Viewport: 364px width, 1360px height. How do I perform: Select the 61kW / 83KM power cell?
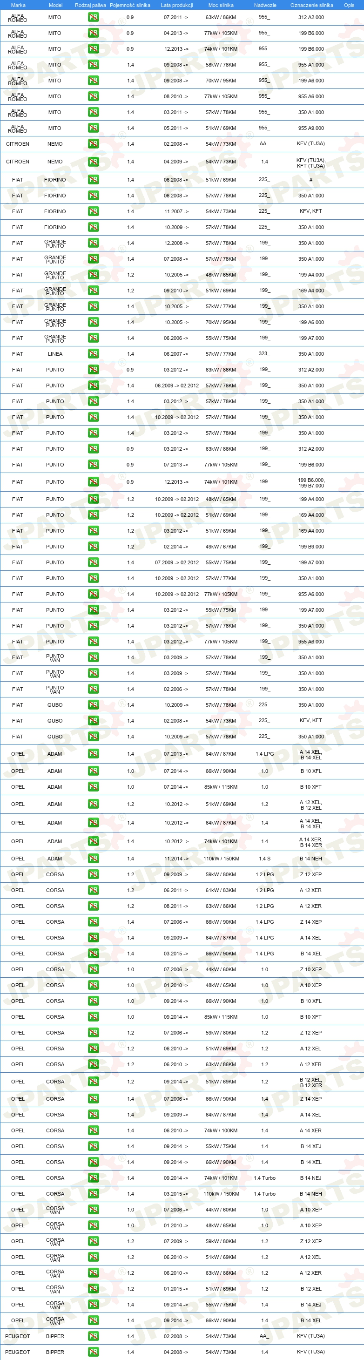(x=221, y=890)
